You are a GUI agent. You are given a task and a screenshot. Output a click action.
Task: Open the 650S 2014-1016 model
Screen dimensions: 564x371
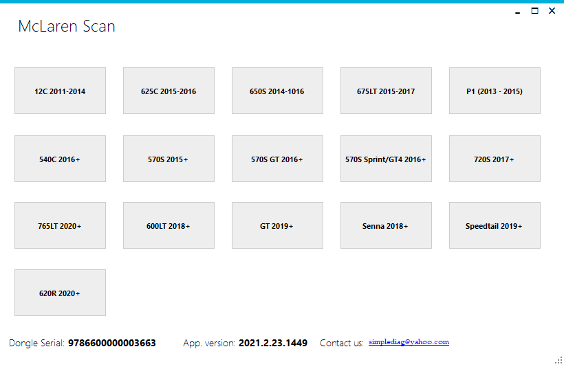[277, 91]
